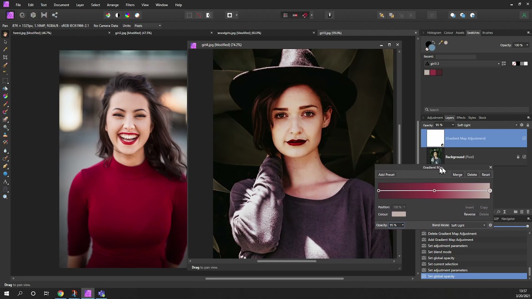
Task: Click the account profile icon
Action: 524,15
